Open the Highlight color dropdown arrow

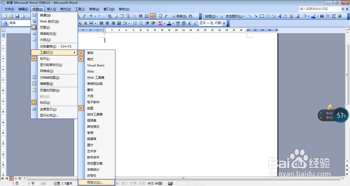point(164,23)
